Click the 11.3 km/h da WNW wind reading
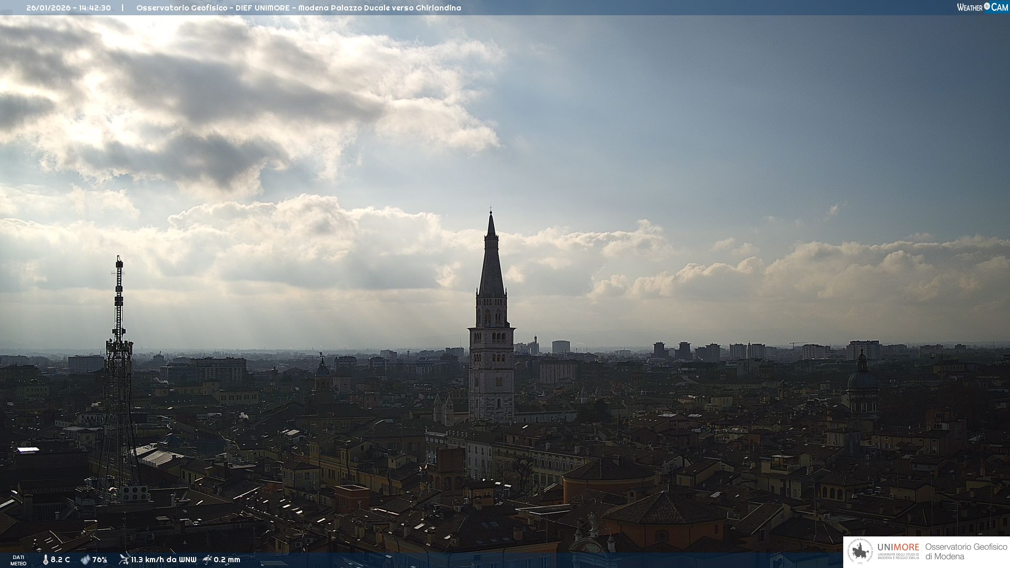The image size is (1010, 568). (164, 560)
